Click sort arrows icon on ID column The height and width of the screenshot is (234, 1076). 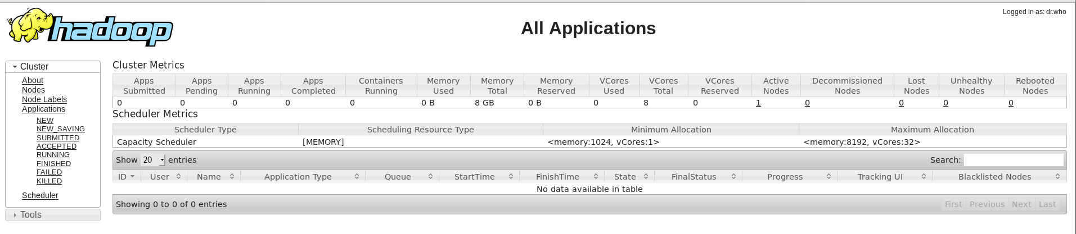point(133,176)
